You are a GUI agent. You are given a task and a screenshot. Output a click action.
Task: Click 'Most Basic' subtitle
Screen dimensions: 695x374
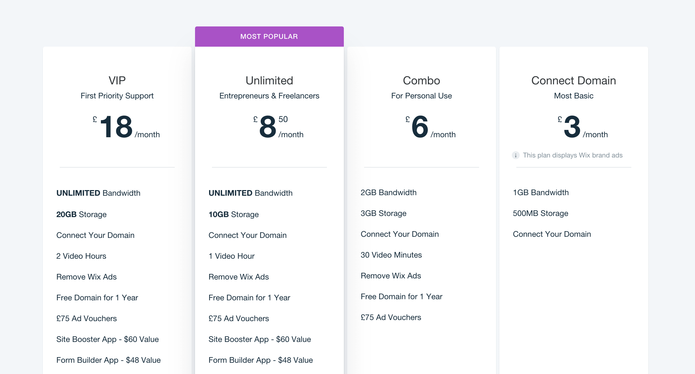(574, 96)
